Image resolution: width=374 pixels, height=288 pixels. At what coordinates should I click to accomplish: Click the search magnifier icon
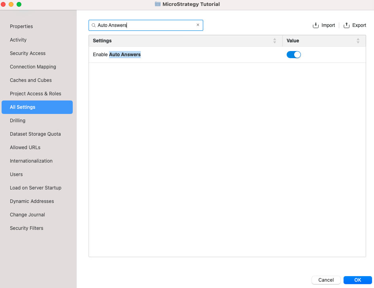tap(94, 25)
